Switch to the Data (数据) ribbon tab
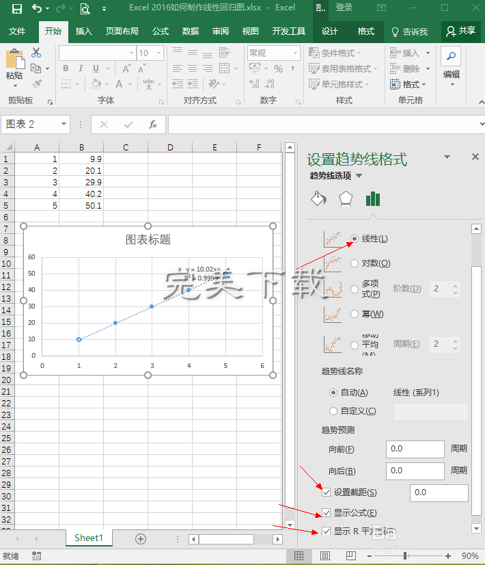485x565 pixels. [x=190, y=31]
